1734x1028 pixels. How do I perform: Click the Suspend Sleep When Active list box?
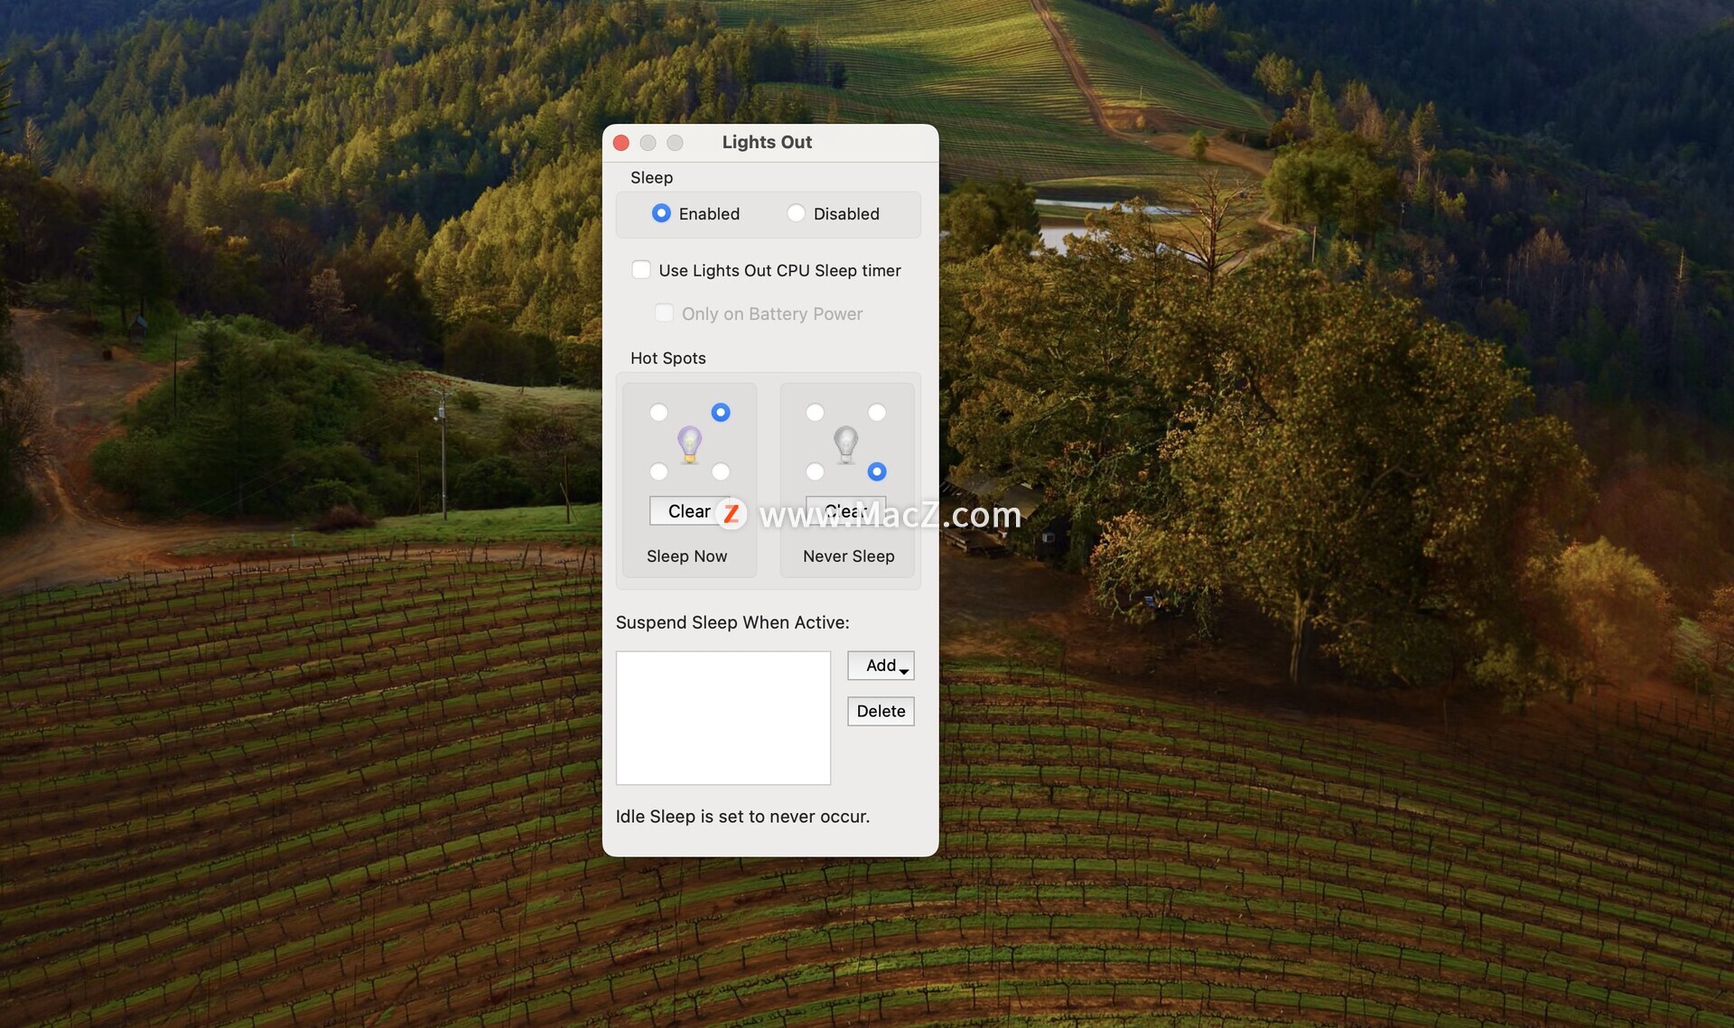723,718
